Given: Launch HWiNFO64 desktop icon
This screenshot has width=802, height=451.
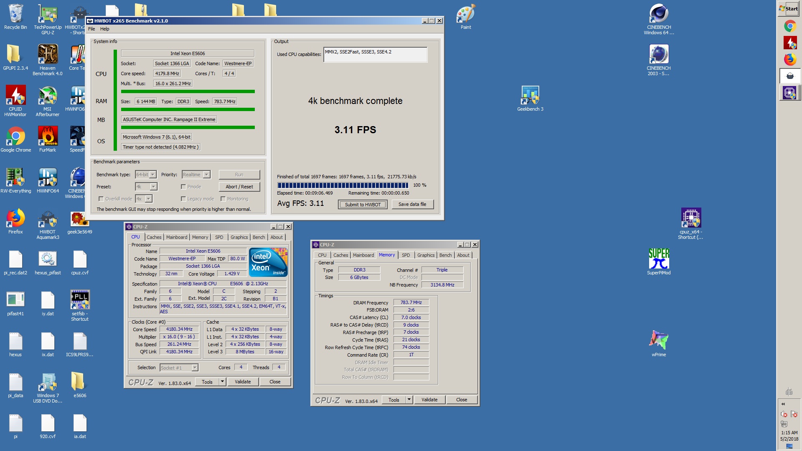Looking at the screenshot, I should (48, 180).
